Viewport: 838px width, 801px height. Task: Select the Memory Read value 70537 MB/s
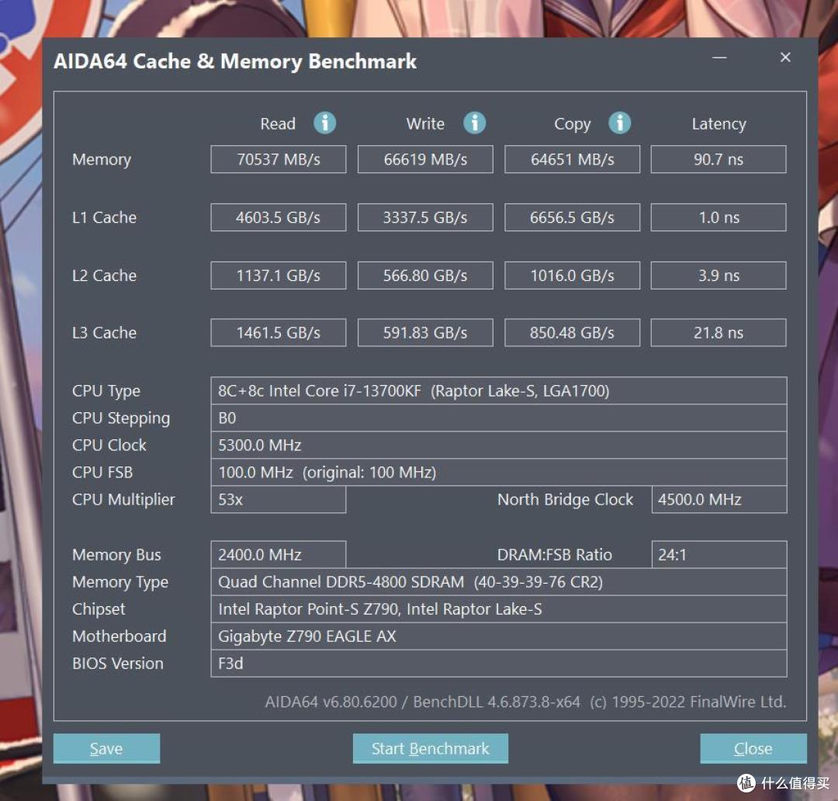click(x=279, y=159)
